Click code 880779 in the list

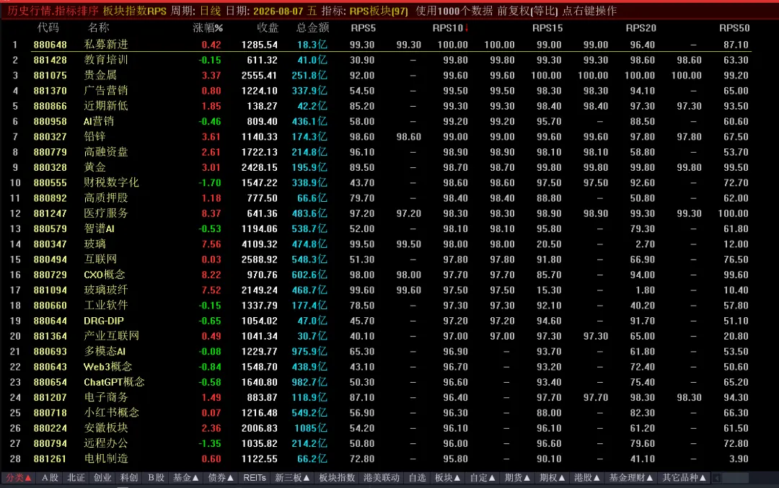(50, 152)
